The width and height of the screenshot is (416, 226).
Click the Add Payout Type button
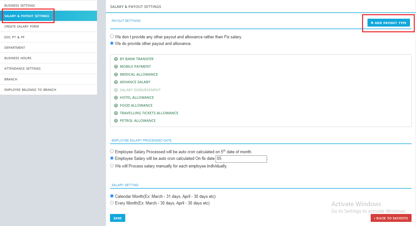(x=389, y=23)
